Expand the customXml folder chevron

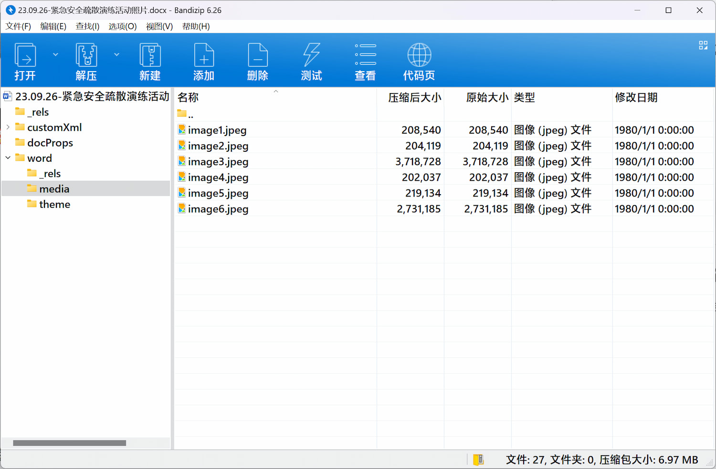coord(8,127)
